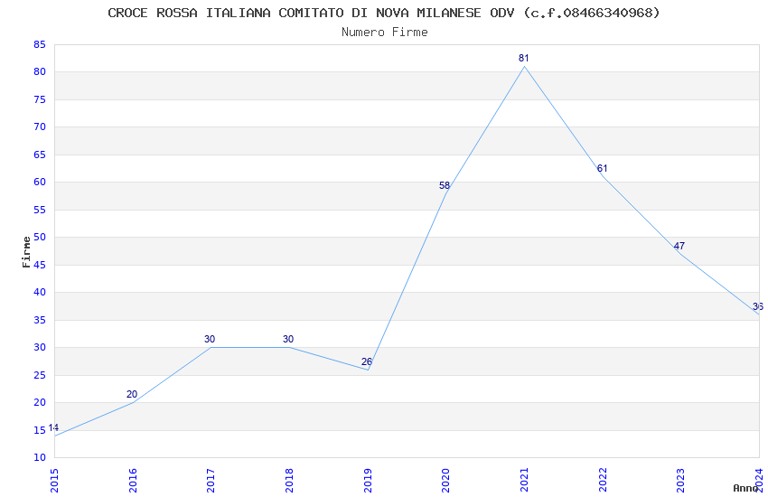Click the data label 81 at the 2021 peak

tap(523, 58)
